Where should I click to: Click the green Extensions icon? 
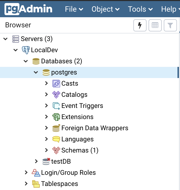56,117
